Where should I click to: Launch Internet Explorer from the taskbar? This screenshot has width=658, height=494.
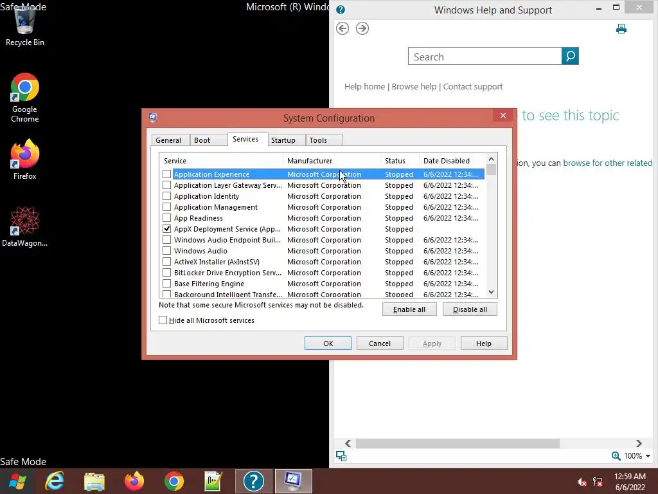55,481
